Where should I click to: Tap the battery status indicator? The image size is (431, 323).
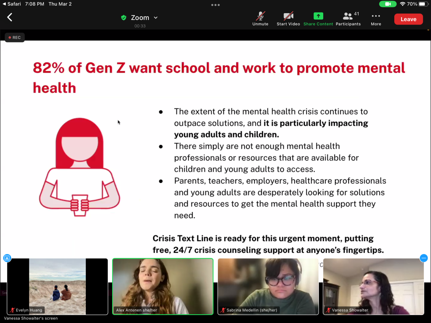(424, 4)
